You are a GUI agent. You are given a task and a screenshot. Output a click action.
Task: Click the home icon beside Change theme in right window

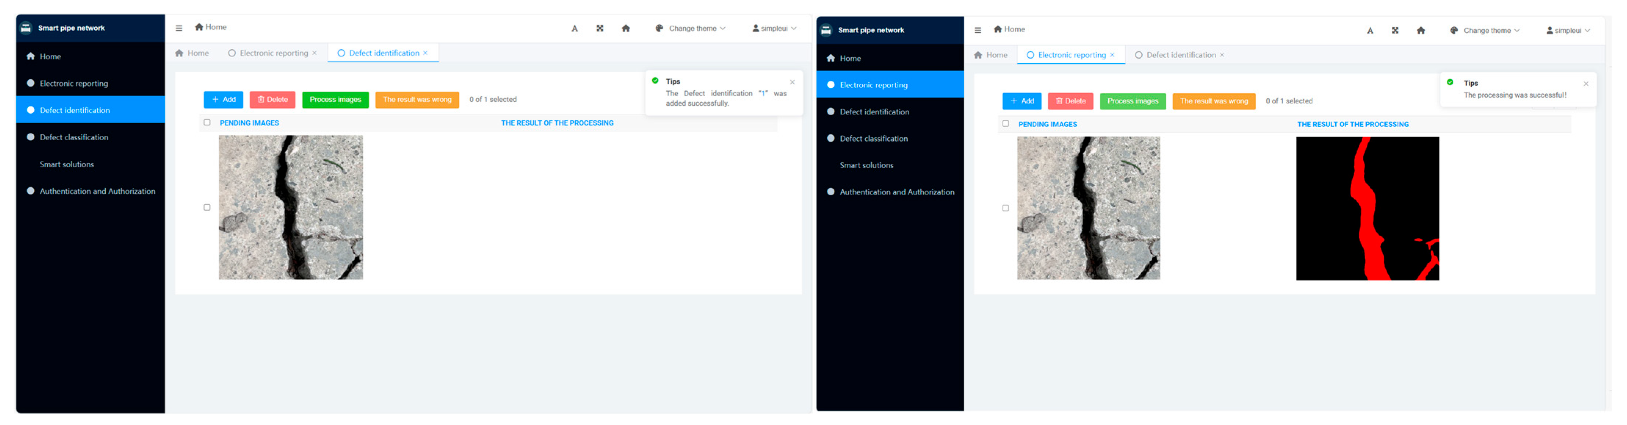[x=1420, y=30]
